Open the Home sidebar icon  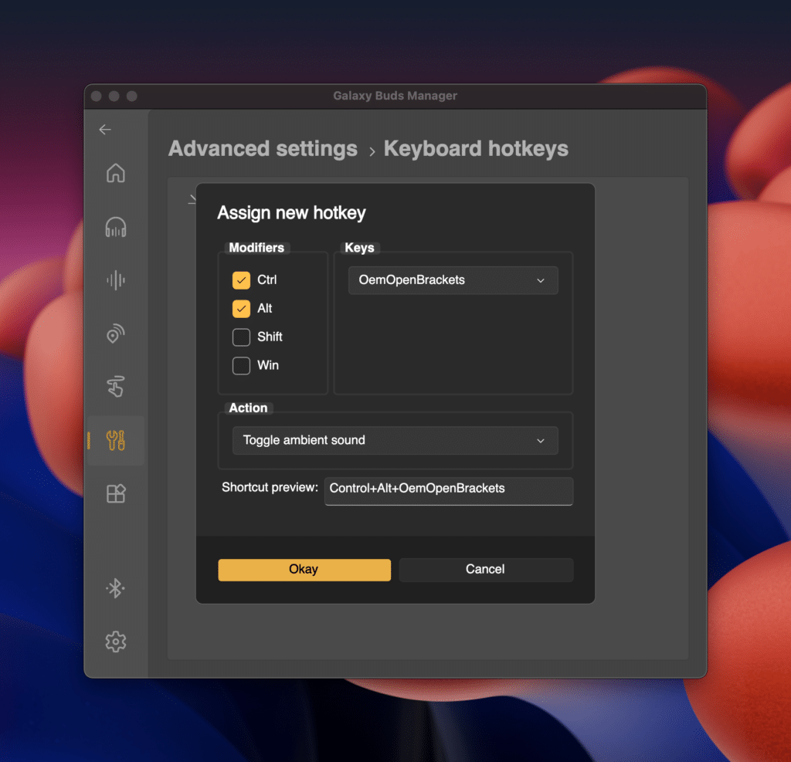tap(116, 173)
